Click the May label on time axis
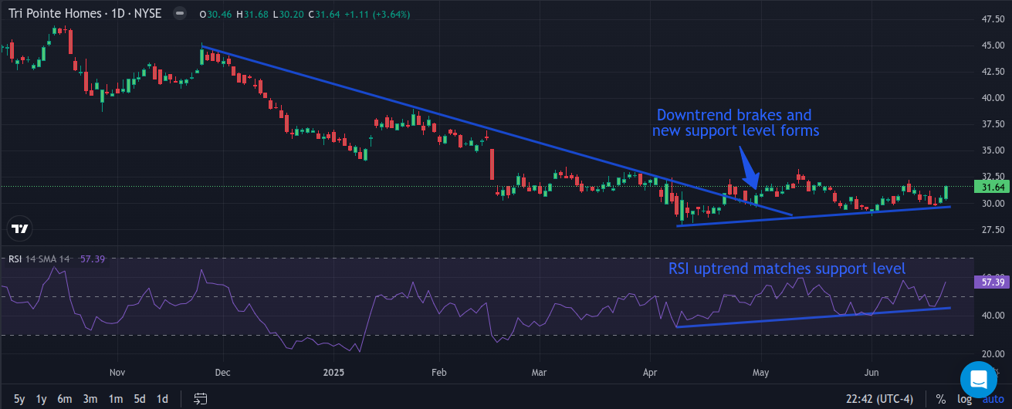The height and width of the screenshot is (409, 1012). click(x=760, y=373)
